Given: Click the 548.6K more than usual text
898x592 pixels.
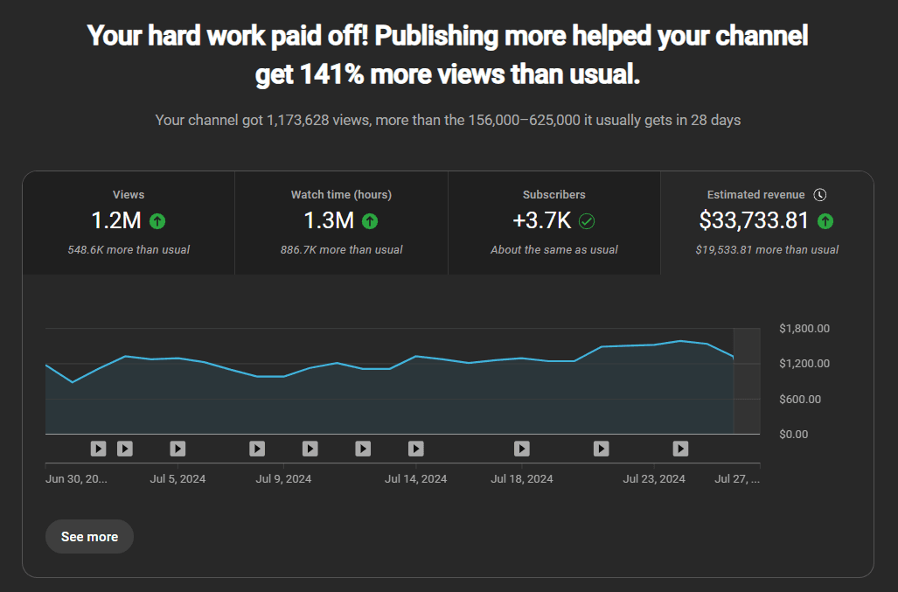Looking at the screenshot, I should [129, 250].
